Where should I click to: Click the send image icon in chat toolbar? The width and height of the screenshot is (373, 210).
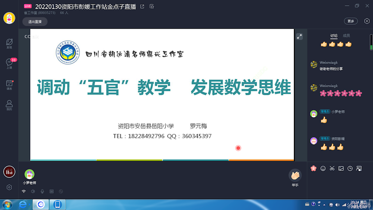point(341,169)
